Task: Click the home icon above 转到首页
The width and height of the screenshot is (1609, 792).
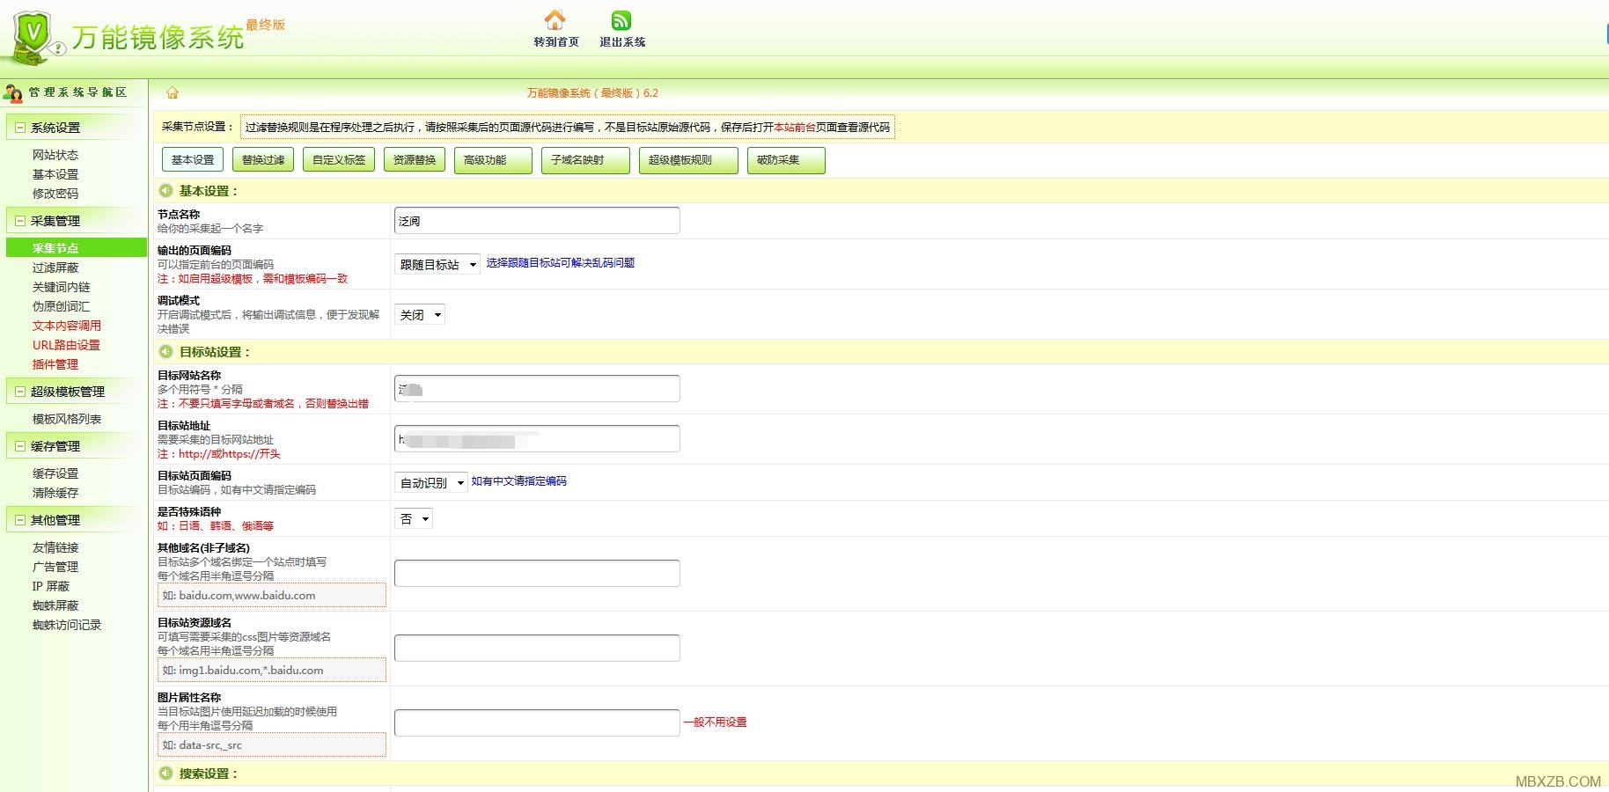Action: pos(555,19)
